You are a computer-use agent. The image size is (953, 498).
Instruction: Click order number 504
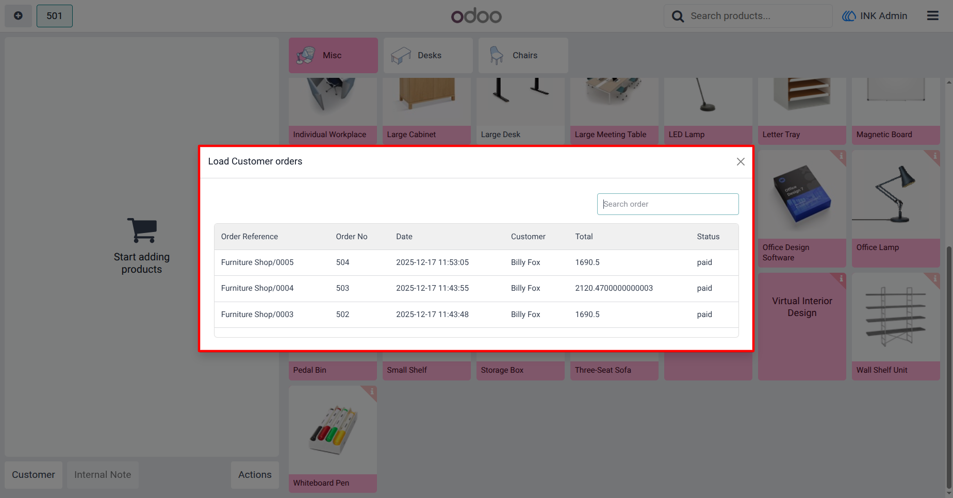(342, 262)
